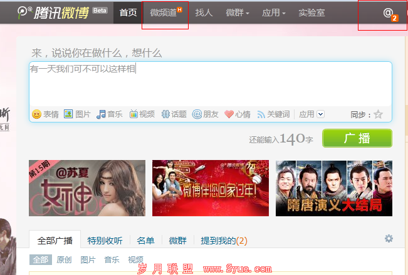Open timeline settings gear icon
Image resolution: width=408 pixels, height=275 pixels.
coord(389,238)
